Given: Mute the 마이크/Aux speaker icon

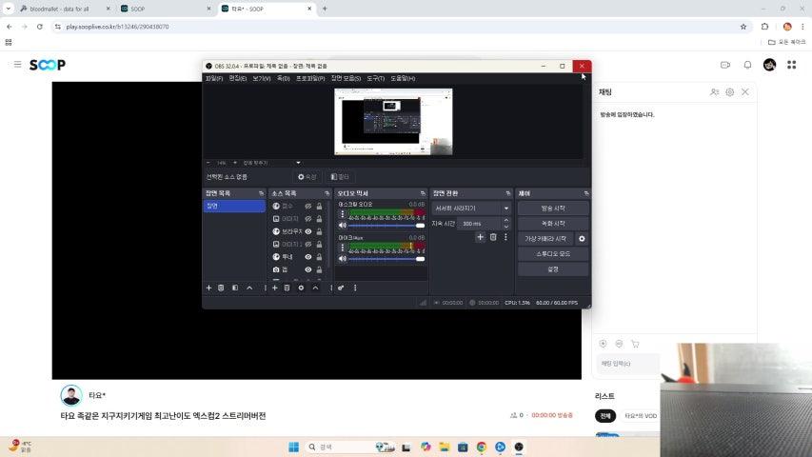Looking at the screenshot, I should point(343,259).
